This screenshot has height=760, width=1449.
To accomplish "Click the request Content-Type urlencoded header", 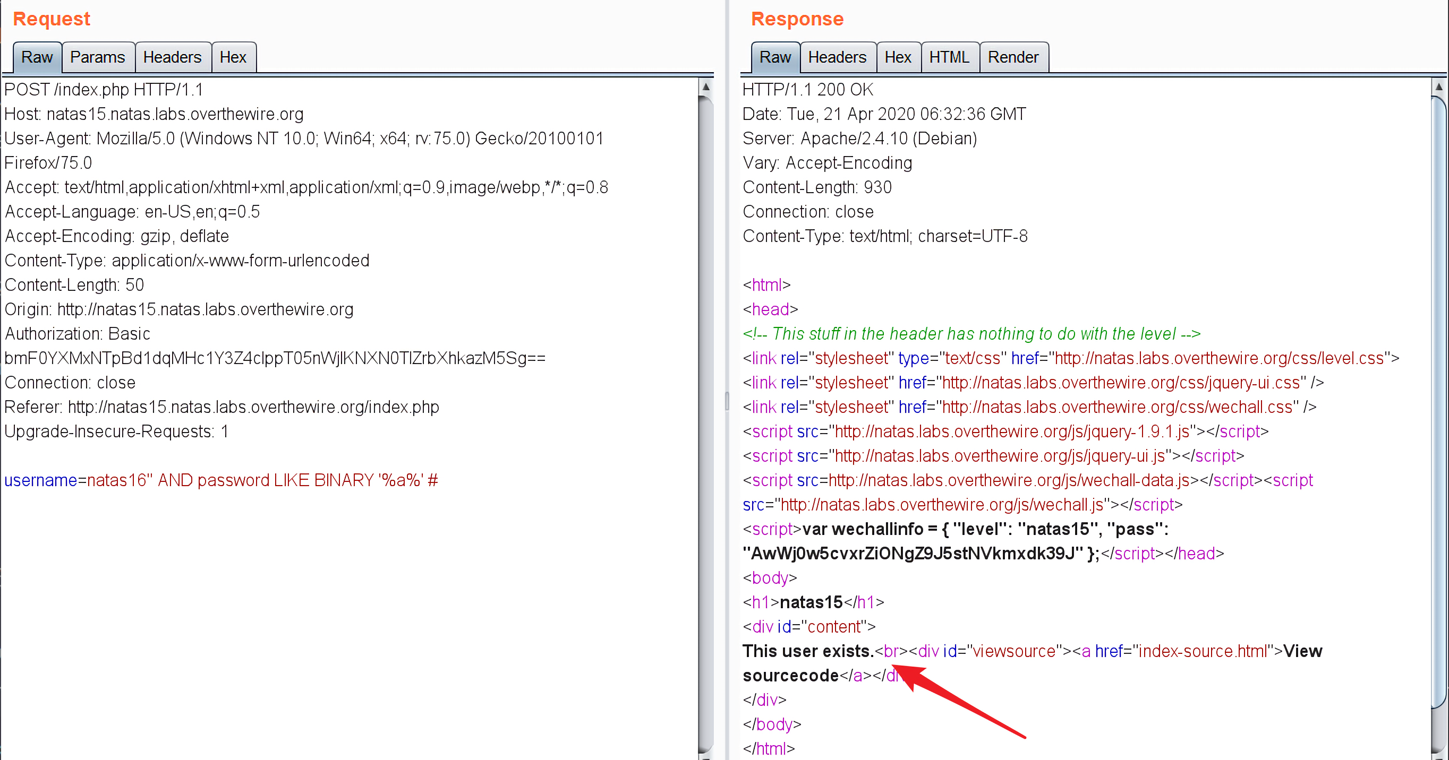I will point(187,261).
